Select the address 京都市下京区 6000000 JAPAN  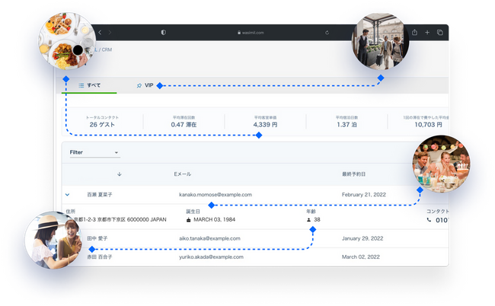coord(132,219)
